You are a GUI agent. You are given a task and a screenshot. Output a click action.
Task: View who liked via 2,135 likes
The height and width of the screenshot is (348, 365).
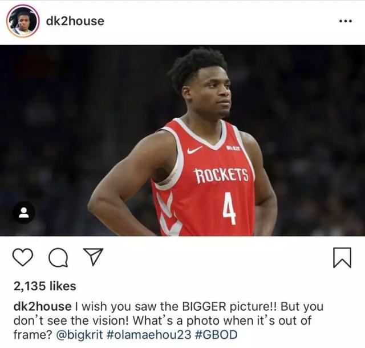tap(44, 286)
